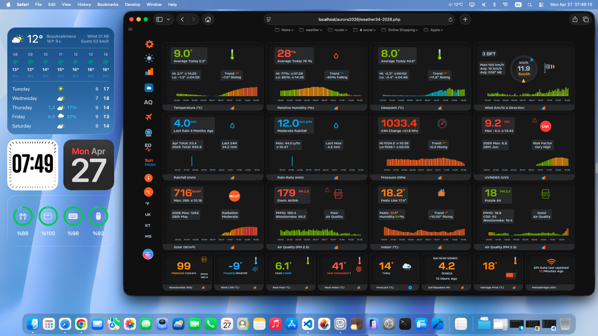Viewport: 598px width, 336px height.
Task: Select the solar/brightness icon in sidebar
Action: tap(149, 58)
